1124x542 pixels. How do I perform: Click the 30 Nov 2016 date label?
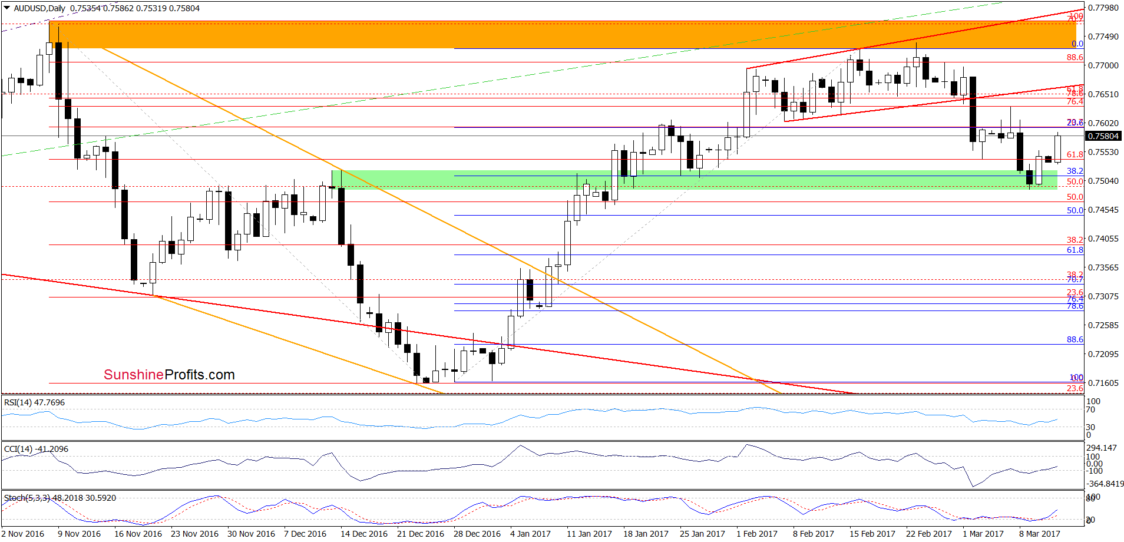click(251, 534)
